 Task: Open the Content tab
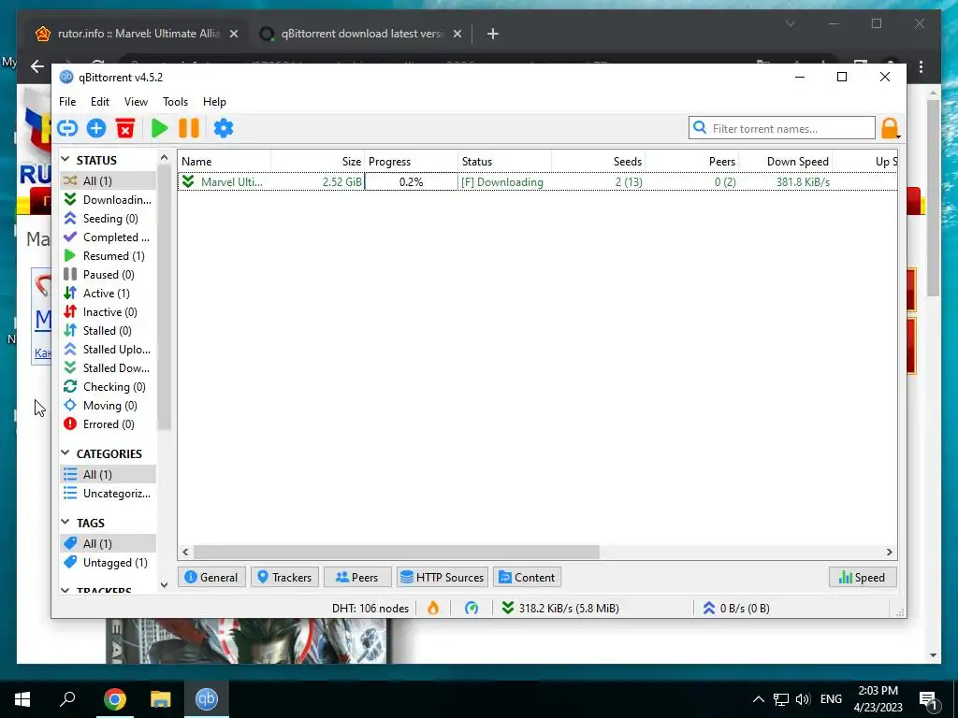coord(528,577)
